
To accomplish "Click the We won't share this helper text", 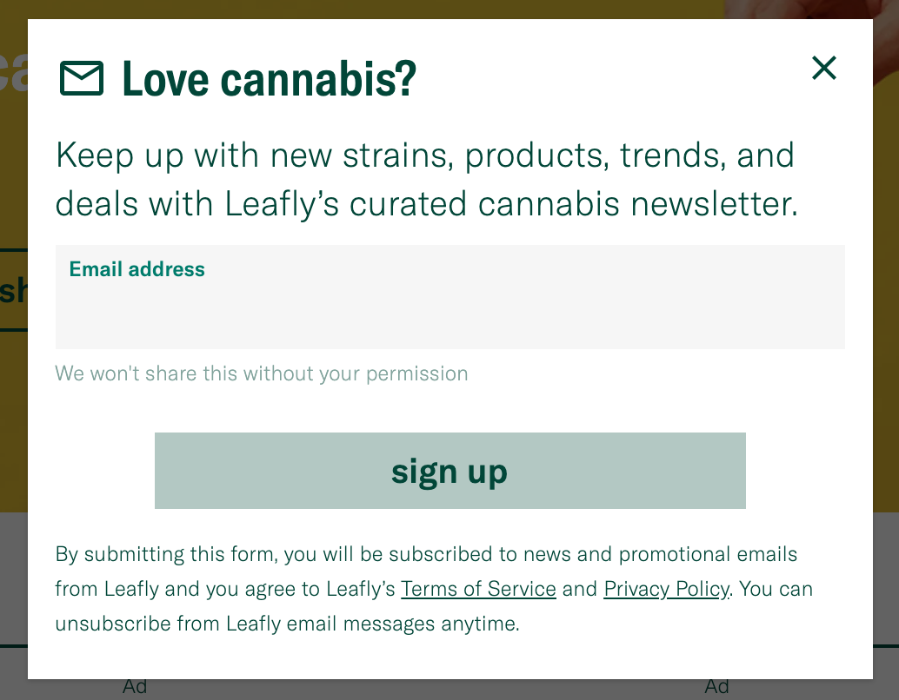I will [x=262, y=373].
